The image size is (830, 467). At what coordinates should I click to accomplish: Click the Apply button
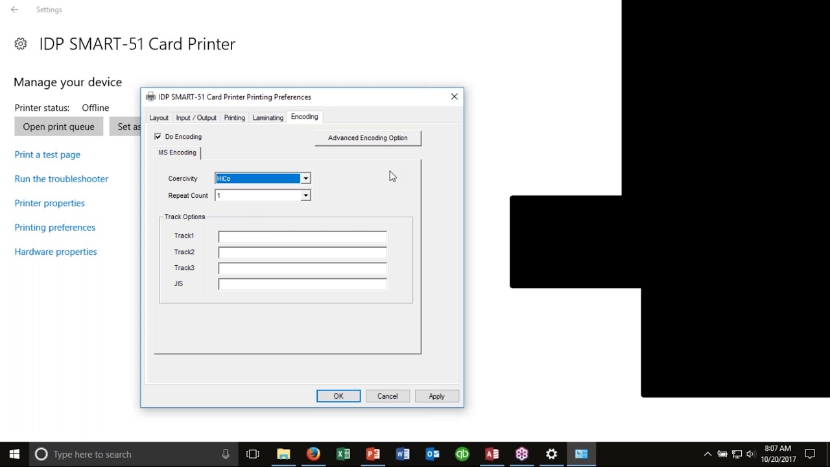tap(436, 396)
